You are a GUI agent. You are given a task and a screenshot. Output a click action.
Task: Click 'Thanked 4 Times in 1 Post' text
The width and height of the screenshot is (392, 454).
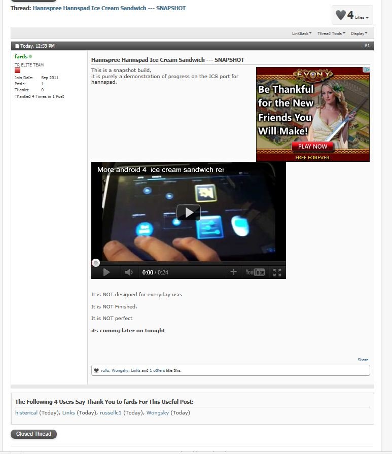tap(40, 96)
